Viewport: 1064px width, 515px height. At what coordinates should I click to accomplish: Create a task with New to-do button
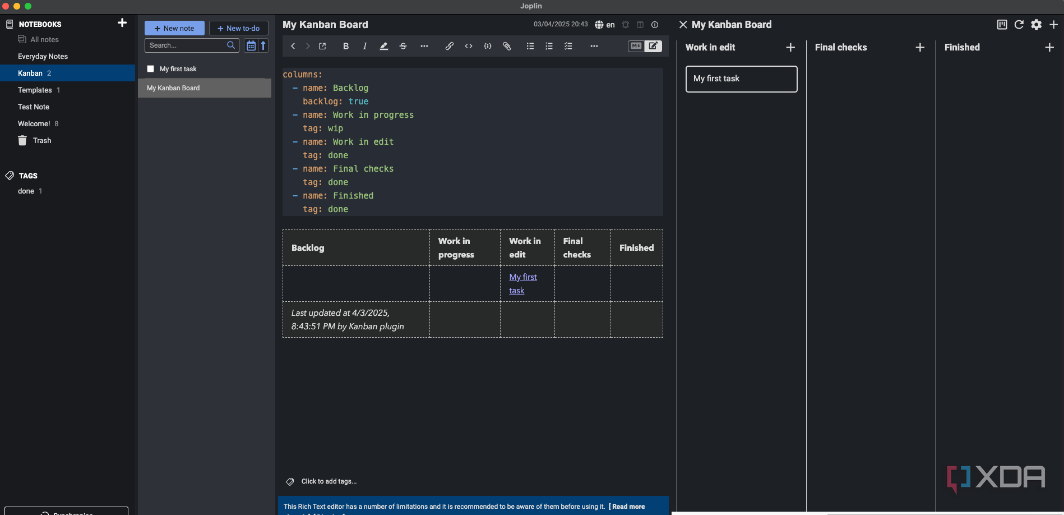point(239,28)
